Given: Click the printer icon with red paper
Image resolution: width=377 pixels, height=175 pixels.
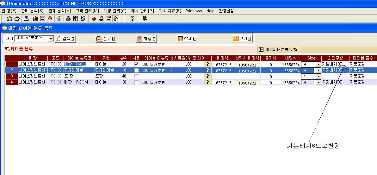Looking at the screenshot, I should (x=101, y=19).
